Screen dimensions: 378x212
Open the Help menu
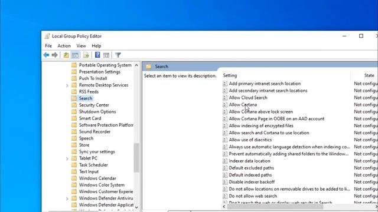pos(96,46)
